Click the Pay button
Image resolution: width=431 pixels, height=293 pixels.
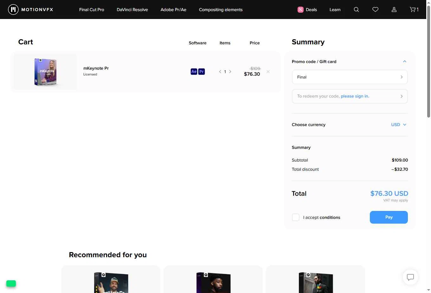pos(389,217)
